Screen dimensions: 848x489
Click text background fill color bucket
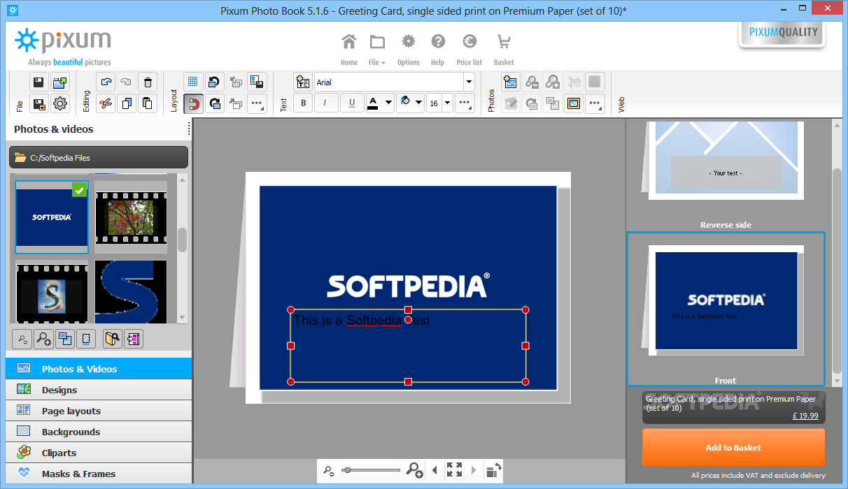[x=404, y=103]
